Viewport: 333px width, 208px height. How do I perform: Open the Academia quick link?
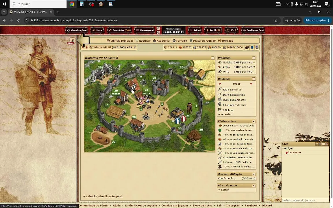point(161,40)
